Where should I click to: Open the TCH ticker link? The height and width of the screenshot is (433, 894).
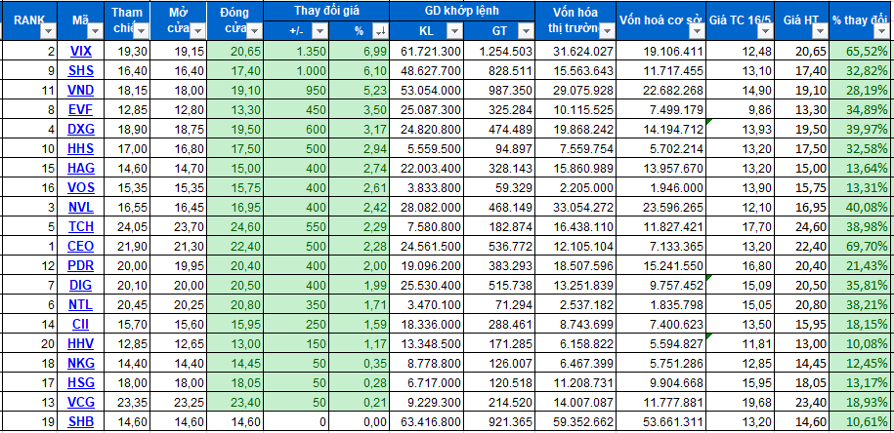pos(81,226)
